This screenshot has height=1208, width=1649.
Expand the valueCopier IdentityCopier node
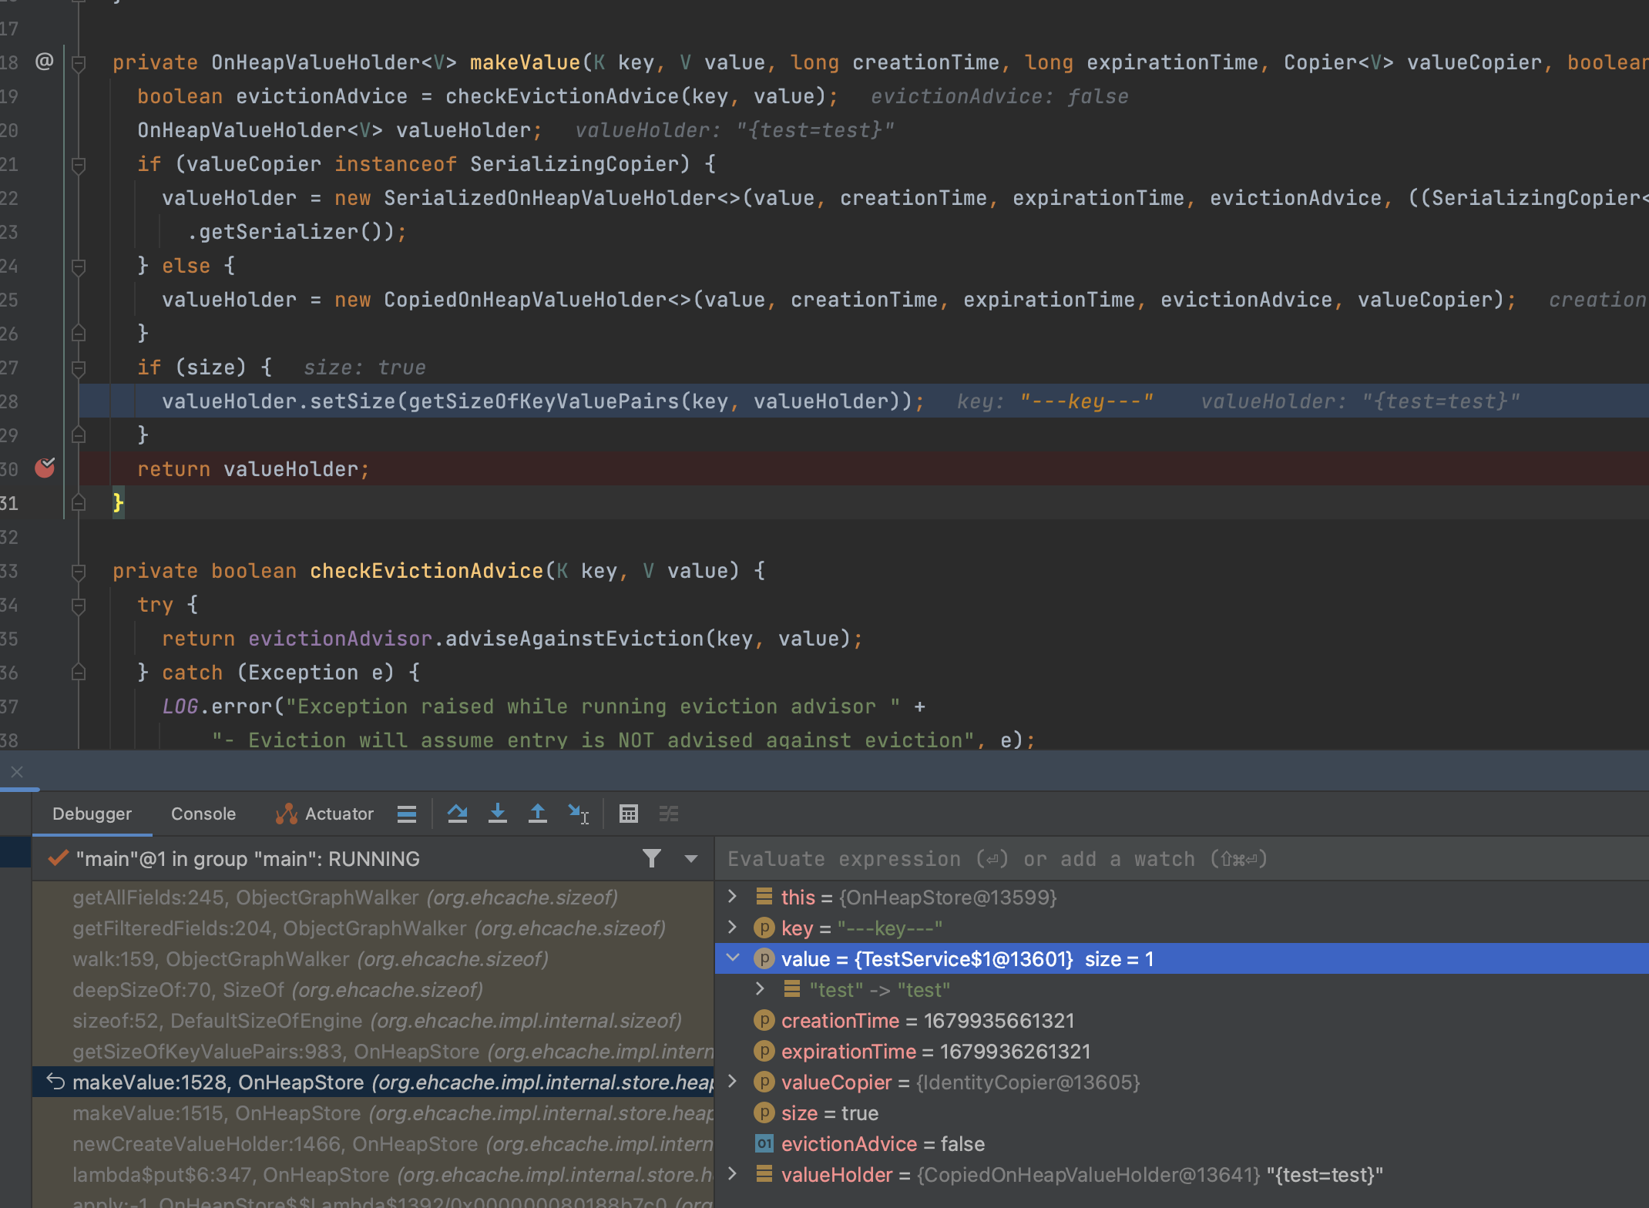point(733,1082)
